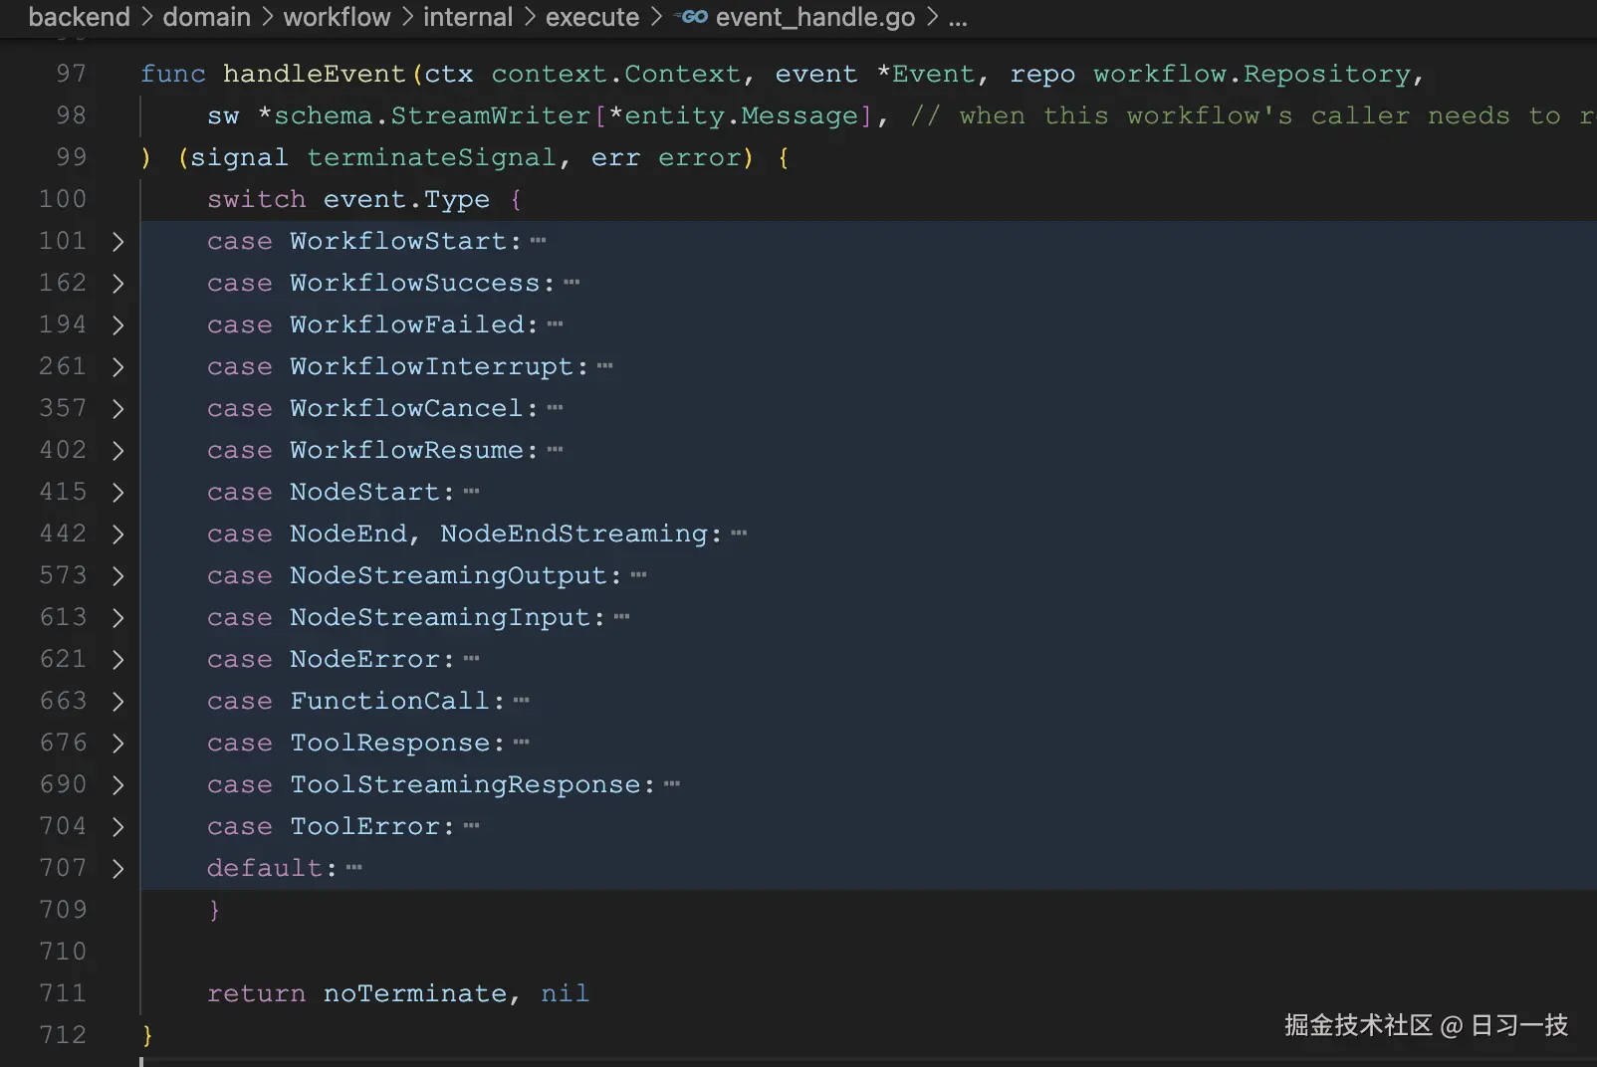
Task: Unfold the ToolResponse case at line 676
Action: coord(117,743)
